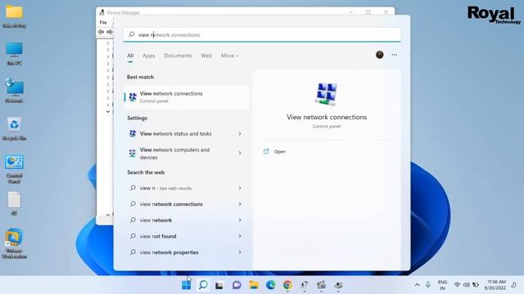The image size is (524, 294).
Task: Expand arrow for 'view n' web result
Action: coord(240,188)
